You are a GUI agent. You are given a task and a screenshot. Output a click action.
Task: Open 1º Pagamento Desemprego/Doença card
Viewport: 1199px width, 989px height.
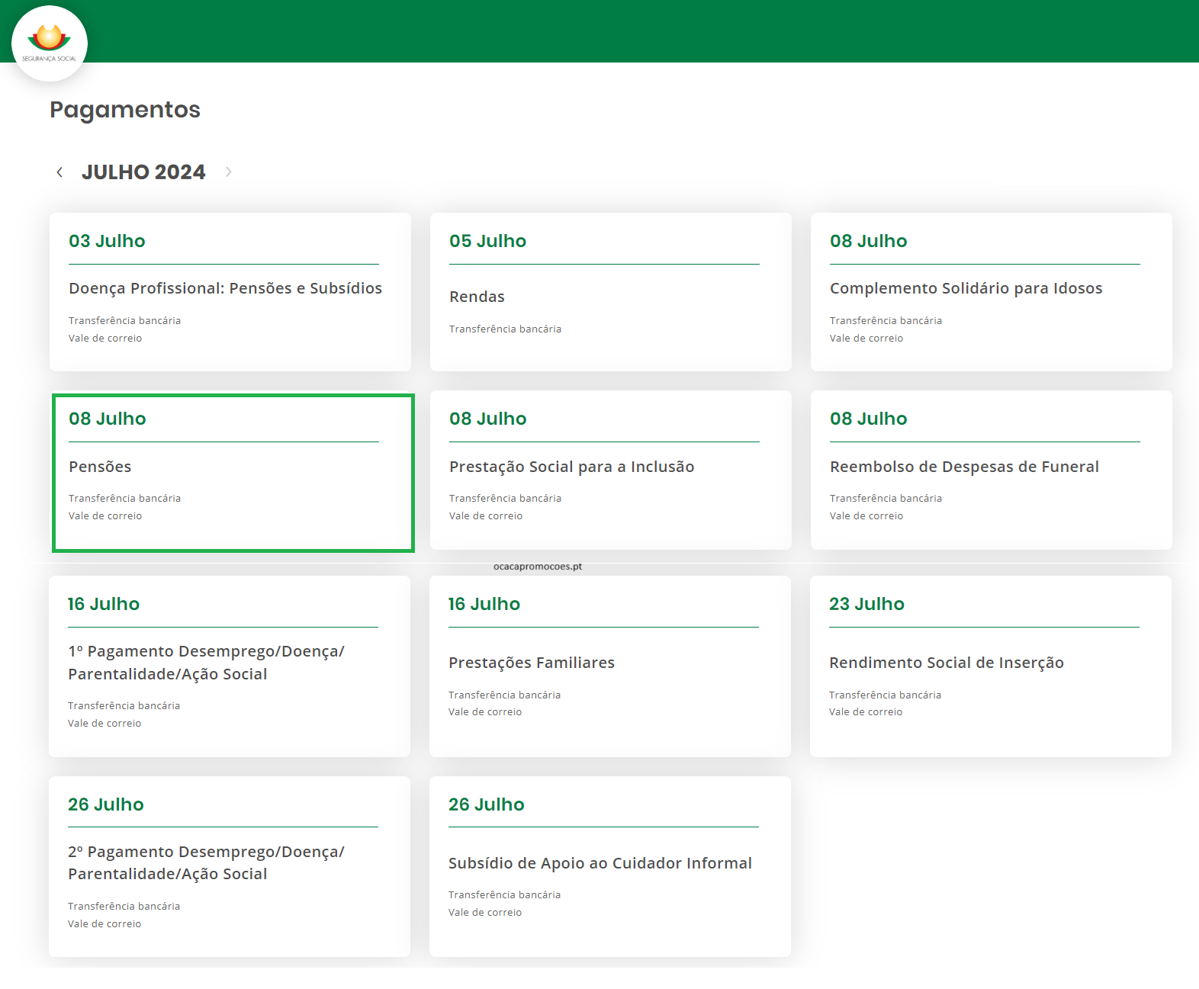[206, 663]
